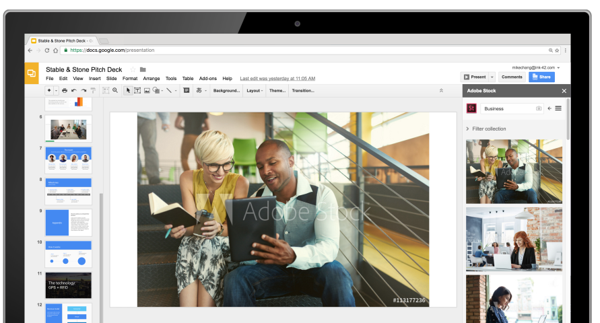Open the Format menu
The width and height of the screenshot is (600, 323).
(x=130, y=78)
